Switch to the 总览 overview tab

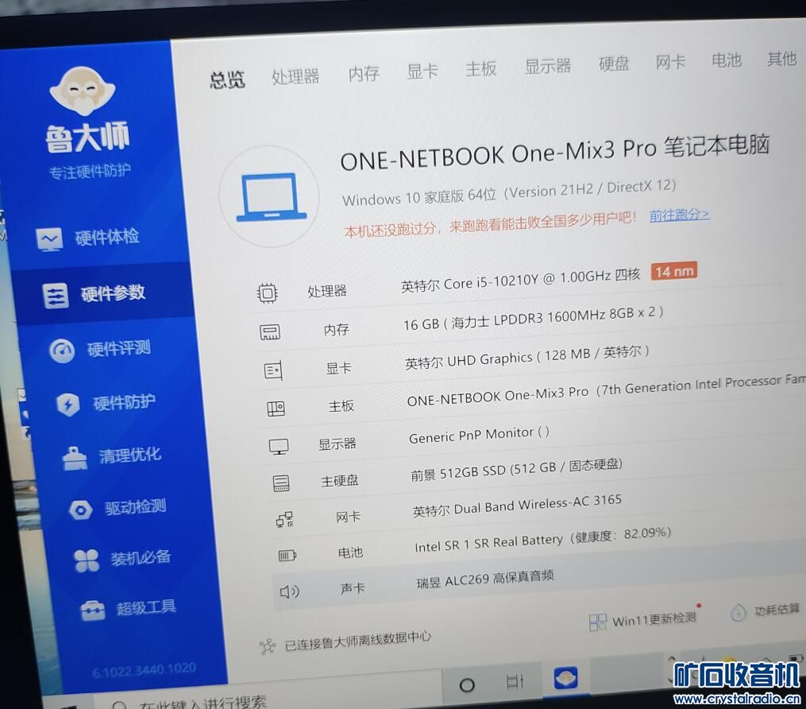(227, 79)
